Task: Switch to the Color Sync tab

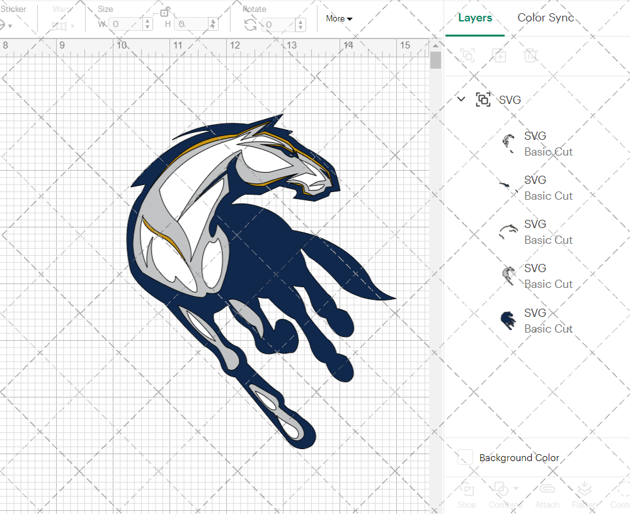Action: point(546,18)
